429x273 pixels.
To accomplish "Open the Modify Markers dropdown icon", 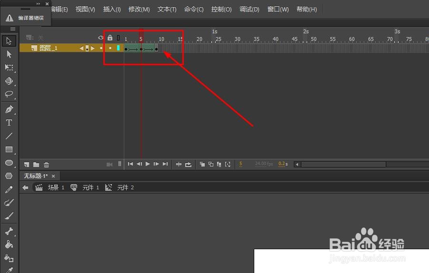I will [228, 164].
